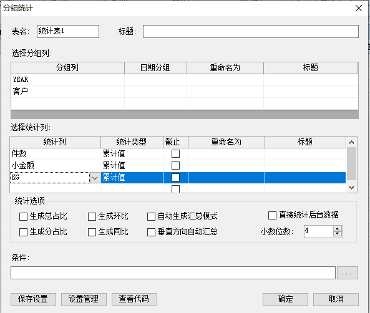Open 设置管理

84,299
